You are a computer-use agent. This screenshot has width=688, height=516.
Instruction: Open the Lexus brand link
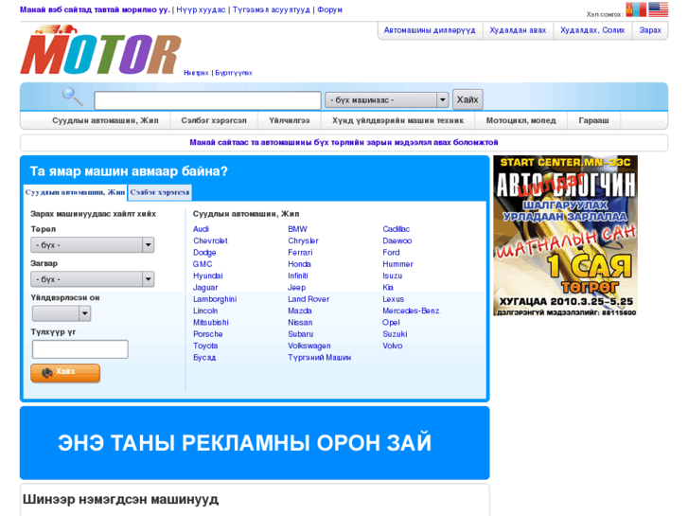pyautogui.click(x=393, y=299)
